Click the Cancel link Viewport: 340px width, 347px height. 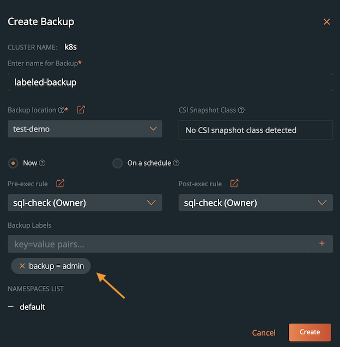tap(264, 332)
